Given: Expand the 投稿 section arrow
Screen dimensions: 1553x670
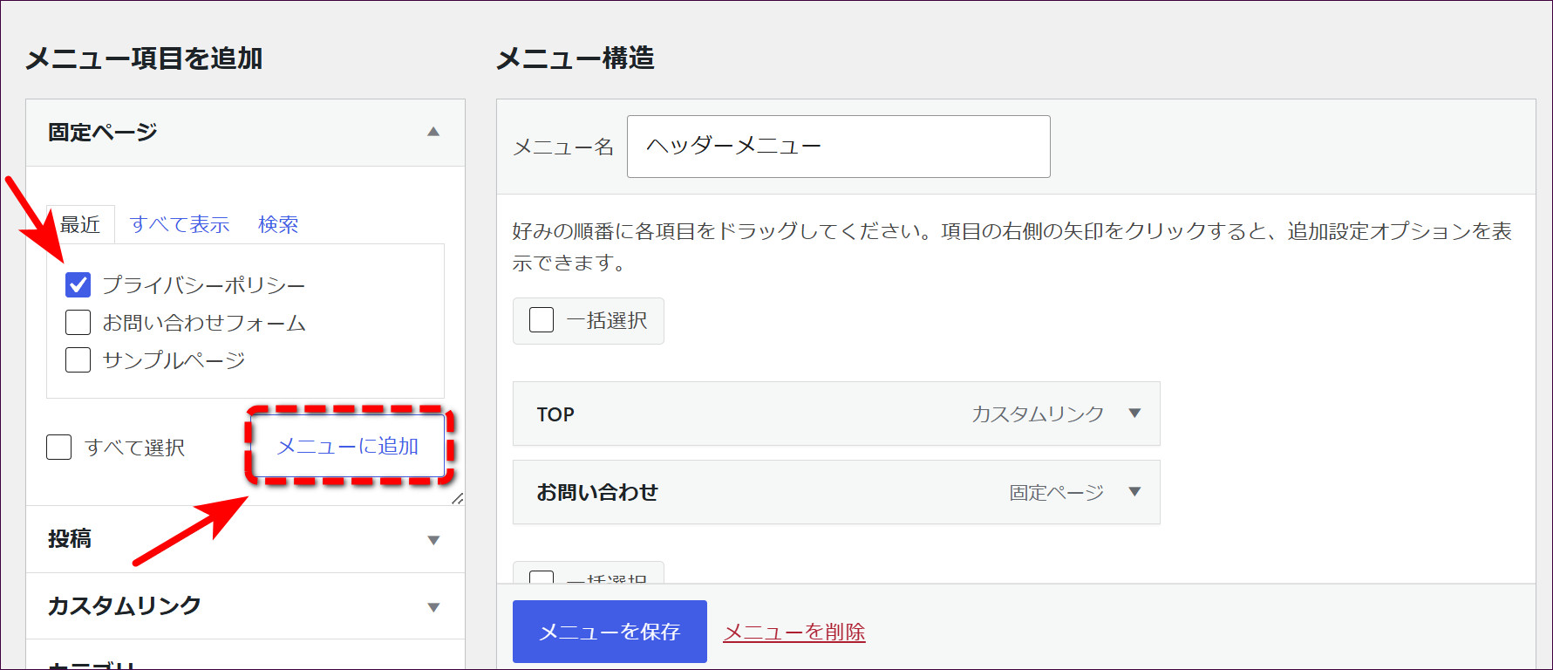Looking at the screenshot, I should (433, 540).
